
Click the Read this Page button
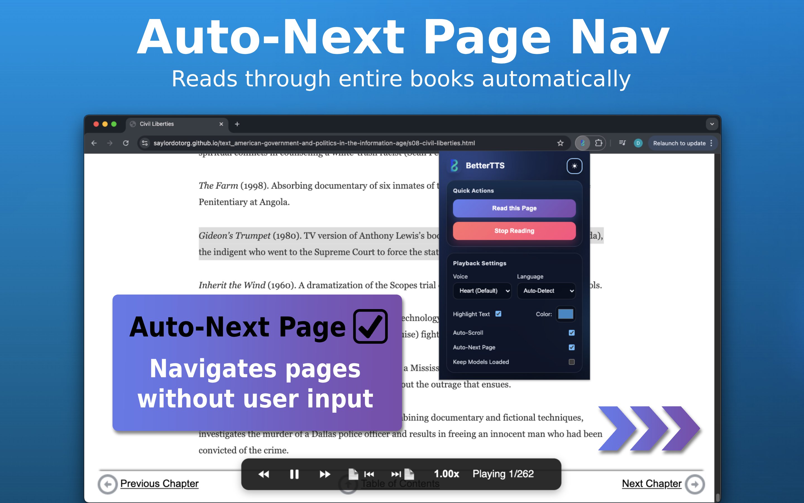pyautogui.click(x=514, y=208)
